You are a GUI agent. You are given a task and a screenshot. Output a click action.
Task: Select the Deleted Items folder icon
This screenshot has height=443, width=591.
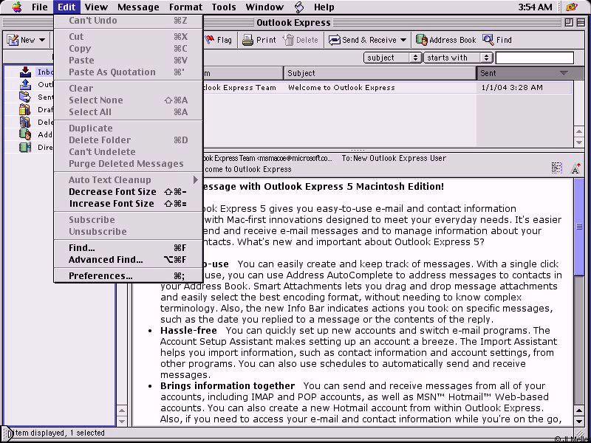tap(25, 122)
